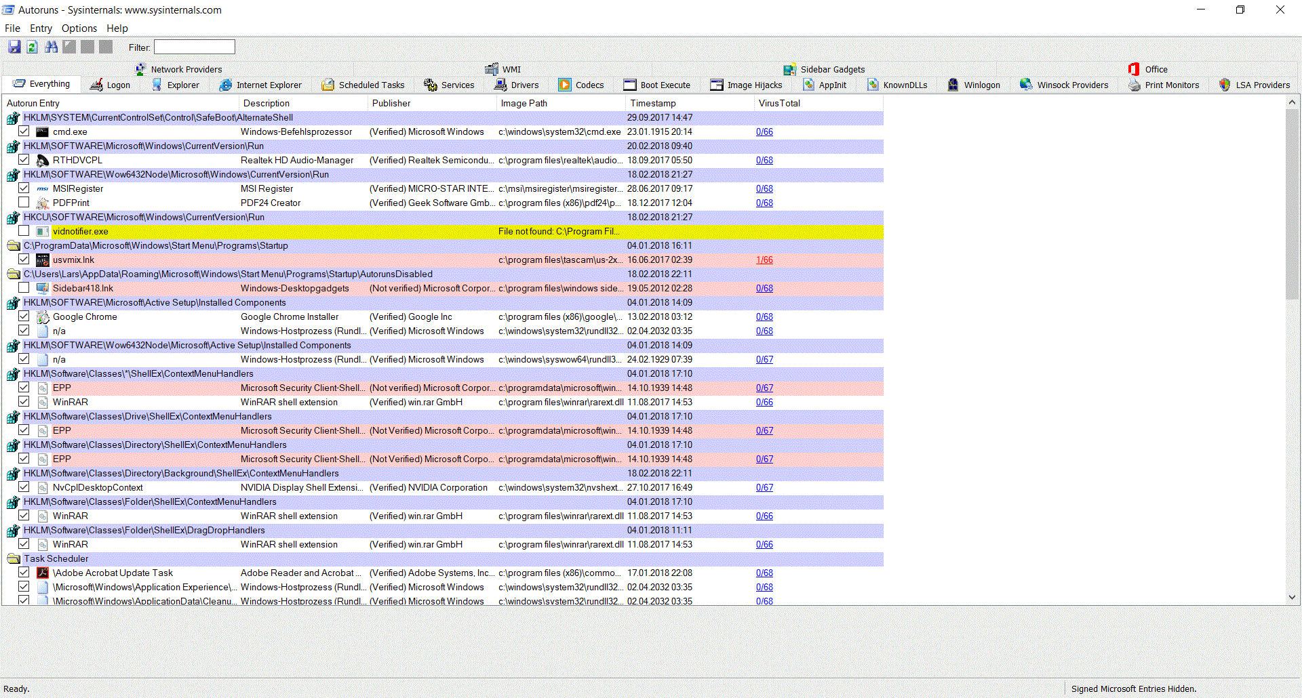Click the Sidebar Gadgets tab icon
Screen dimensions: 1302x698
789,69
